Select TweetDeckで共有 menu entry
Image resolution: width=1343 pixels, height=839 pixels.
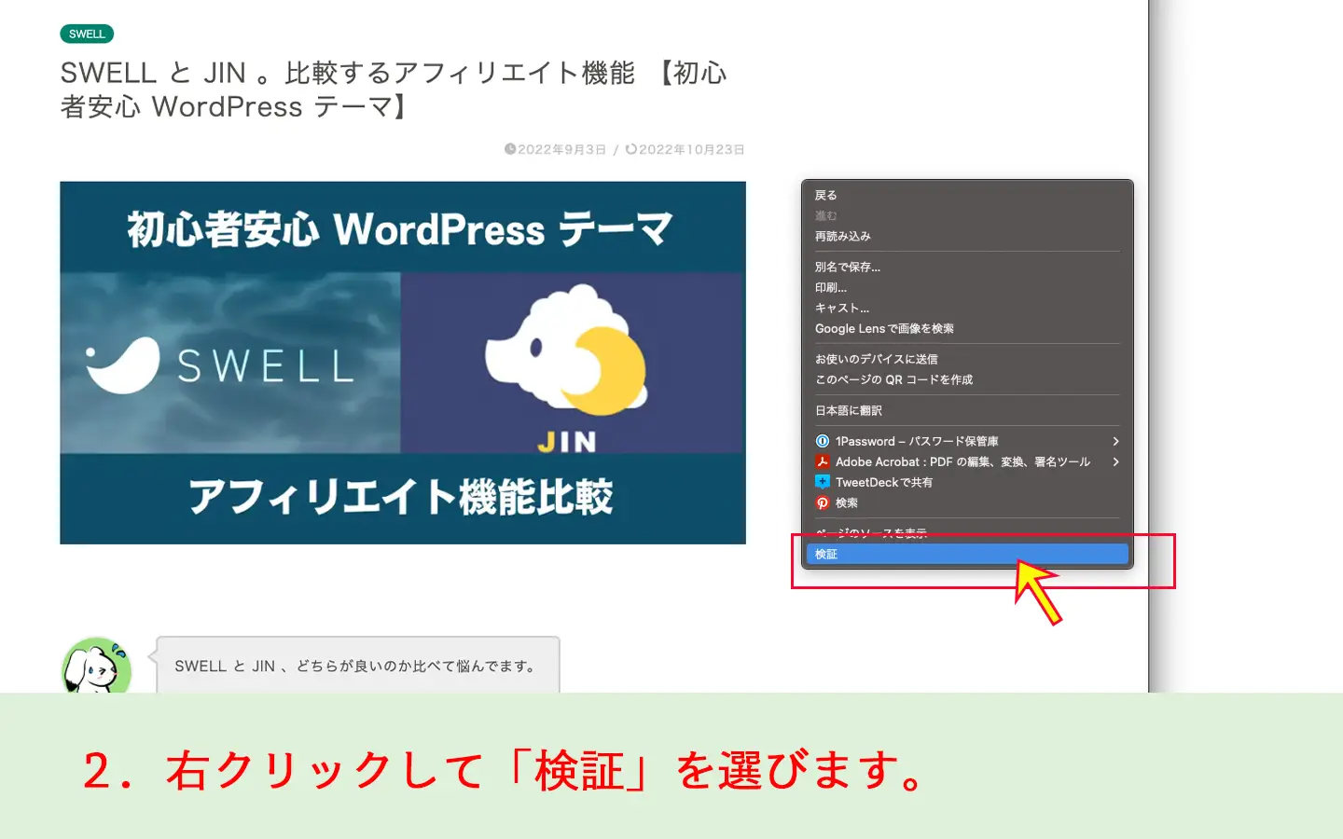967,483
